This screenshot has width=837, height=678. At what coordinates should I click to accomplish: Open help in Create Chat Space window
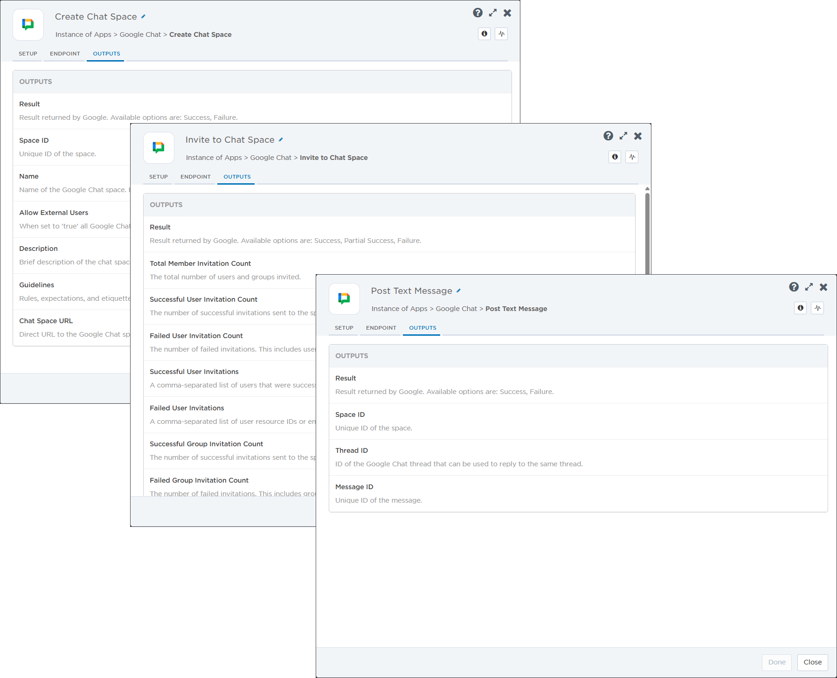(477, 13)
